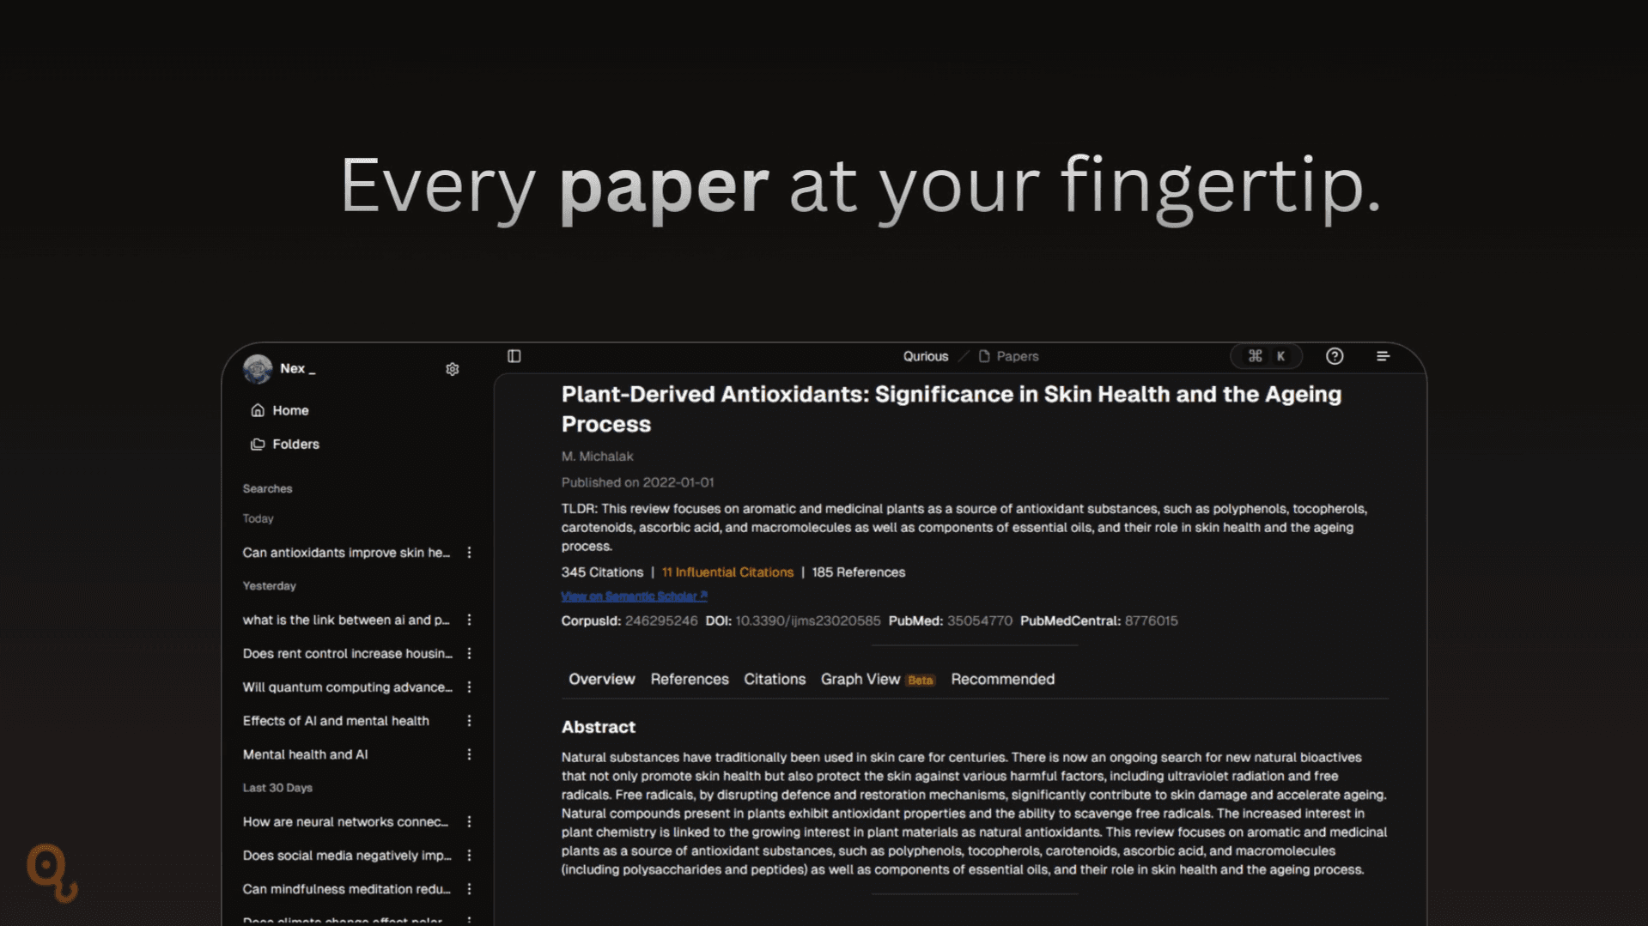This screenshot has width=1648, height=926.
Task: Click the Nex profile avatar
Action: click(258, 369)
